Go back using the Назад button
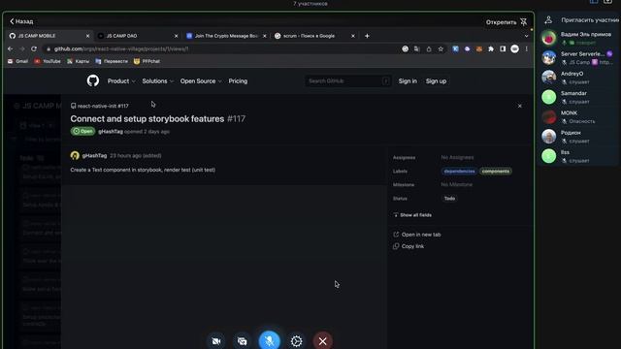The image size is (621, 349). pyautogui.click(x=21, y=21)
